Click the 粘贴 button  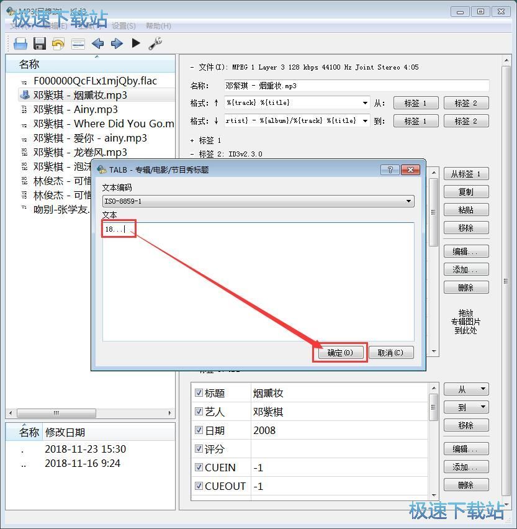click(x=466, y=209)
